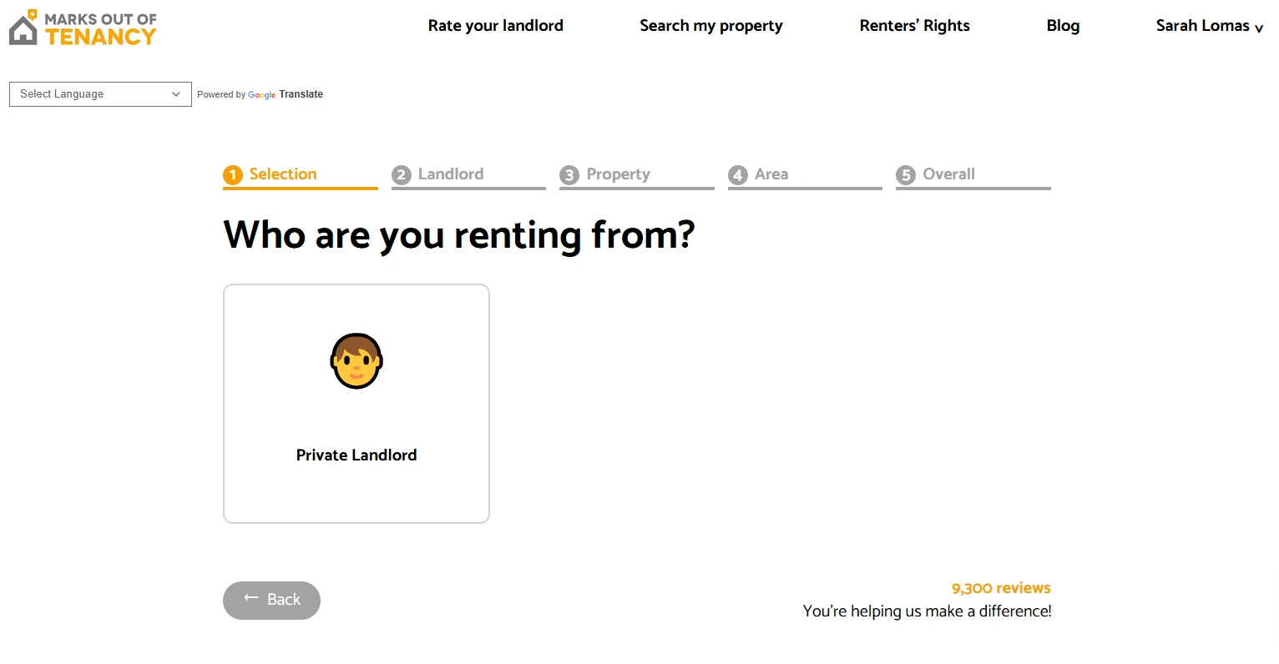Open Rate your landlord menu item
This screenshot has width=1279, height=664.
pos(495,26)
